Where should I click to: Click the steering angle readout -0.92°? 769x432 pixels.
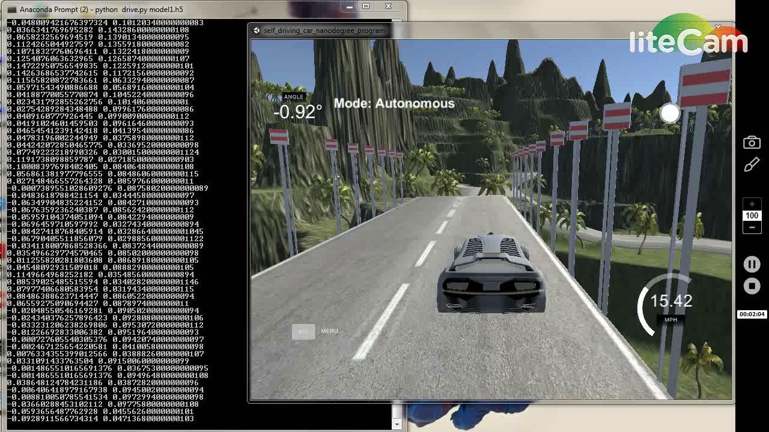[297, 112]
